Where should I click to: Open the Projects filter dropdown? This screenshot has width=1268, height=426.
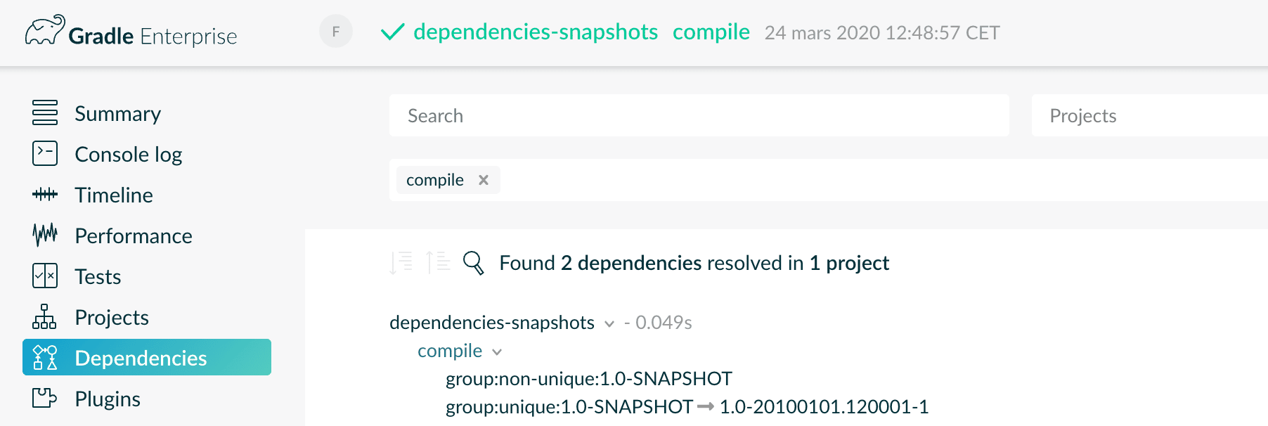[1149, 115]
